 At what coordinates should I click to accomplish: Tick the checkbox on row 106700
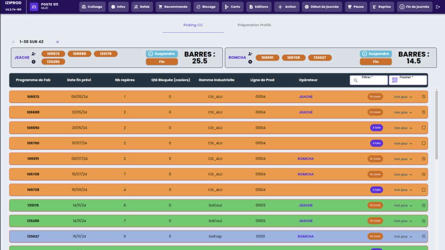pos(424,143)
